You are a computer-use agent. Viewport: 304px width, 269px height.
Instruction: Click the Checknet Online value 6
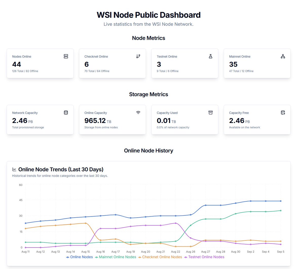[87, 64]
